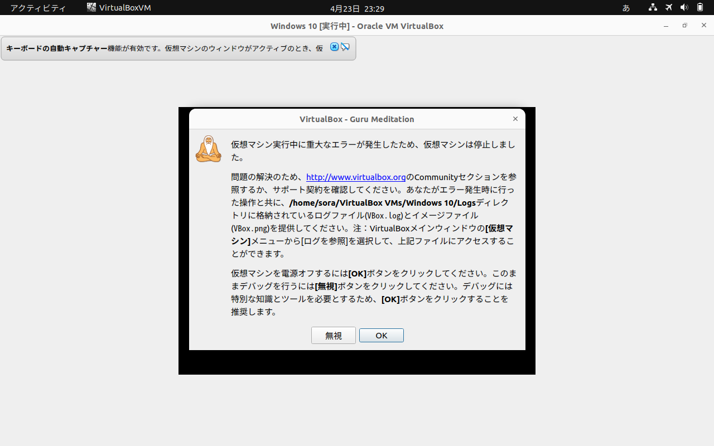Click the あ input method indicator
The width and height of the screenshot is (714, 446).
pyautogui.click(x=626, y=8)
